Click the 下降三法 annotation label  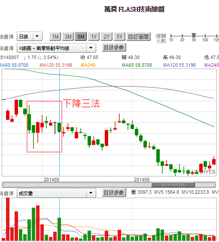tap(82, 103)
